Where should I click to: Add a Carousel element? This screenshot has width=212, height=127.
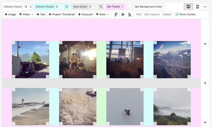click(85, 15)
